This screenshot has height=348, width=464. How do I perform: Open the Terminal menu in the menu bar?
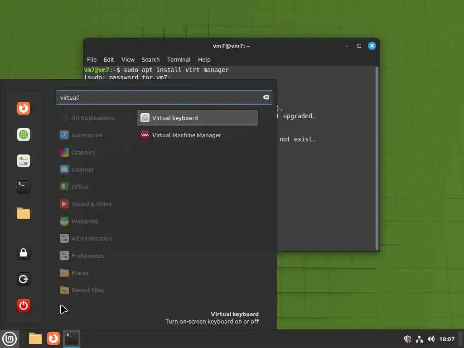pos(179,59)
